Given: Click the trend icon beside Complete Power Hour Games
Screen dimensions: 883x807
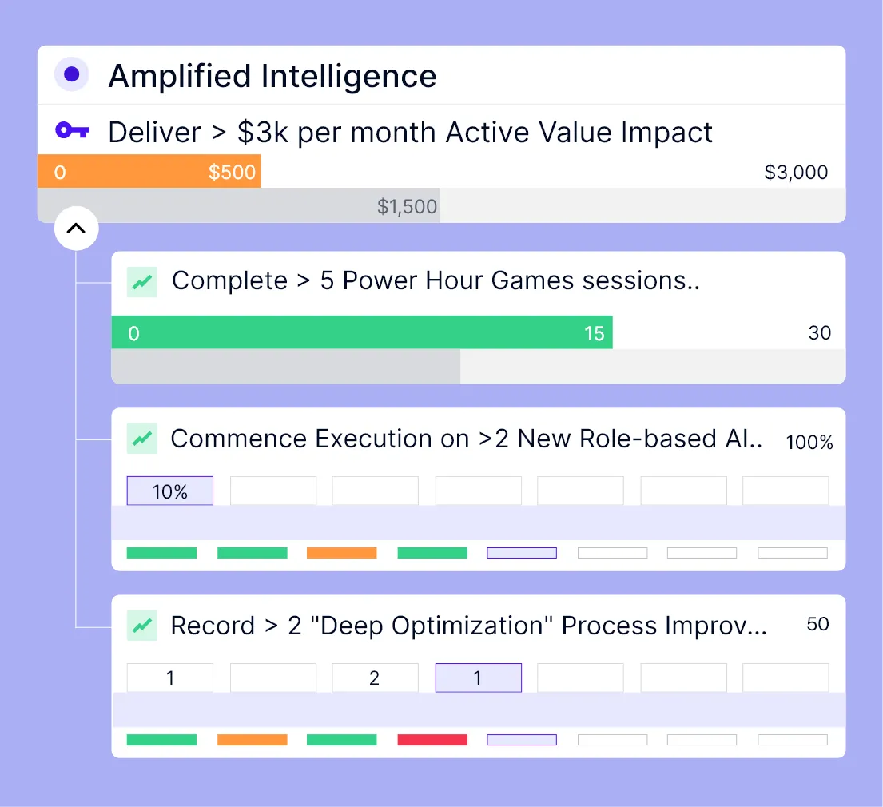Looking at the screenshot, I should (x=142, y=281).
